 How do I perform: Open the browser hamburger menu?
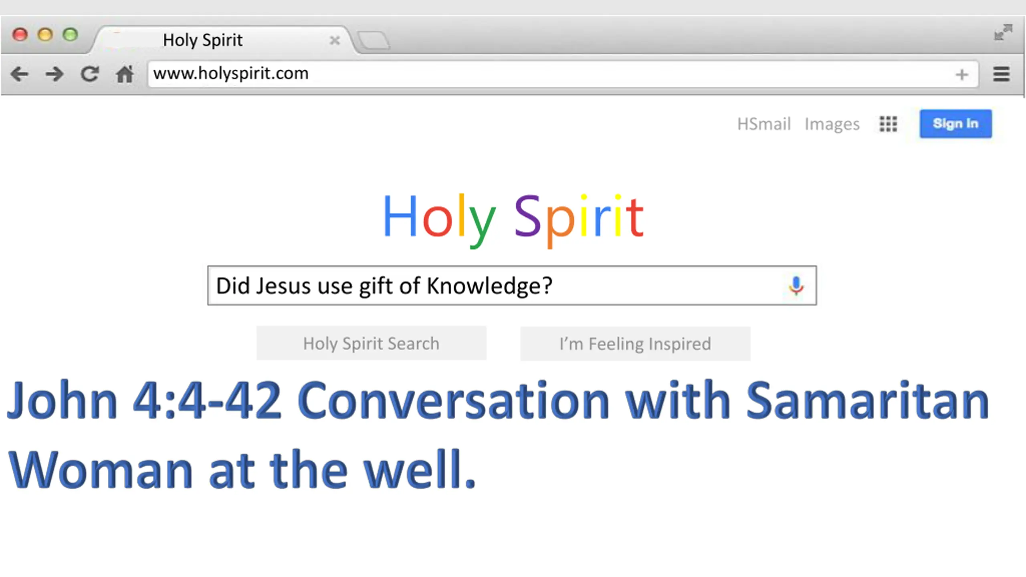click(x=1001, y=74)
